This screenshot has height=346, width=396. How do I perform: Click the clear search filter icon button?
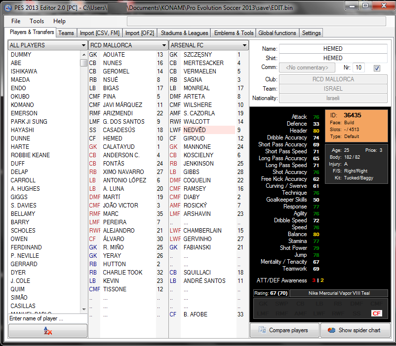point(48,331)
